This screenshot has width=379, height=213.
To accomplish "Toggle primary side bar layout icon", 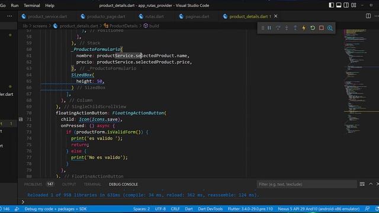I will pyautogui.click(x=332, y=5).
